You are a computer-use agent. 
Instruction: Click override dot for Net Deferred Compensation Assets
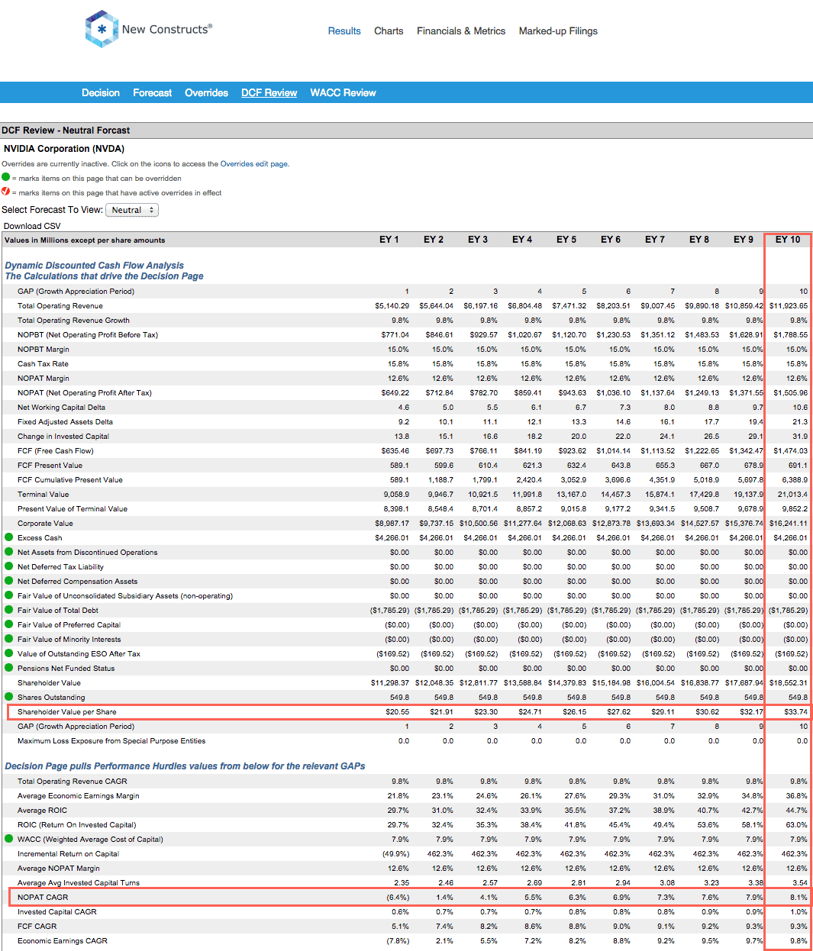9,581
